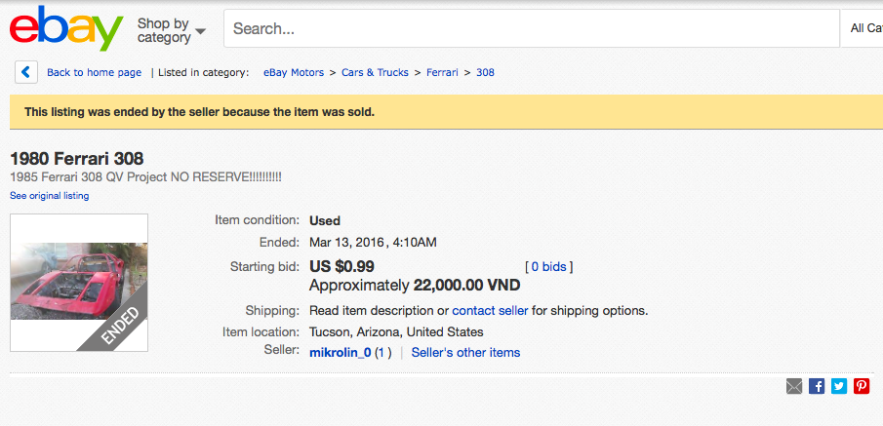This screenshot has width=883, height=426.
Task: View the 0 bids history link
Action: (549, 266)
